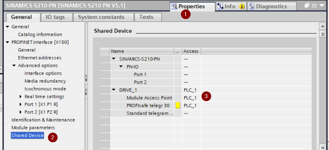Click the Name column header
The height and width of the screenshot is (150, 329).
(x=142, y=51)
